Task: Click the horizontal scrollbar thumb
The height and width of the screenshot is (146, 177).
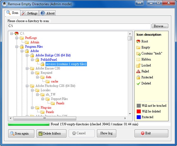Action: 45,118
